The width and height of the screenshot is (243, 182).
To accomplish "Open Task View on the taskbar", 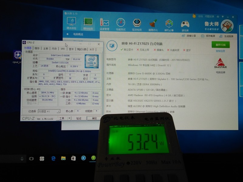I will [31, 159].
